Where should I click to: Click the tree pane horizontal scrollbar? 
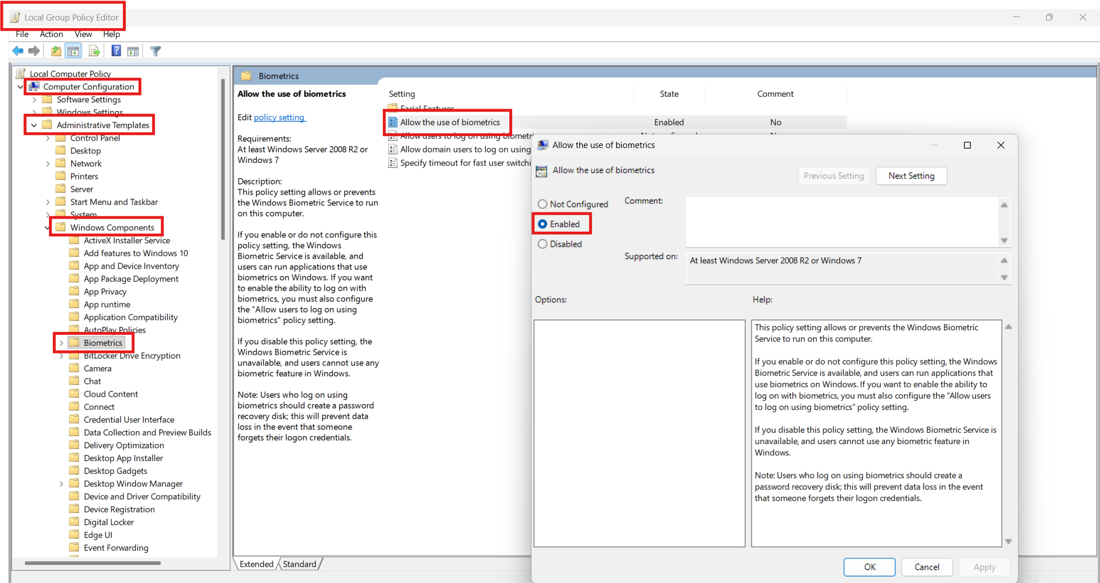tap(93, 563)
